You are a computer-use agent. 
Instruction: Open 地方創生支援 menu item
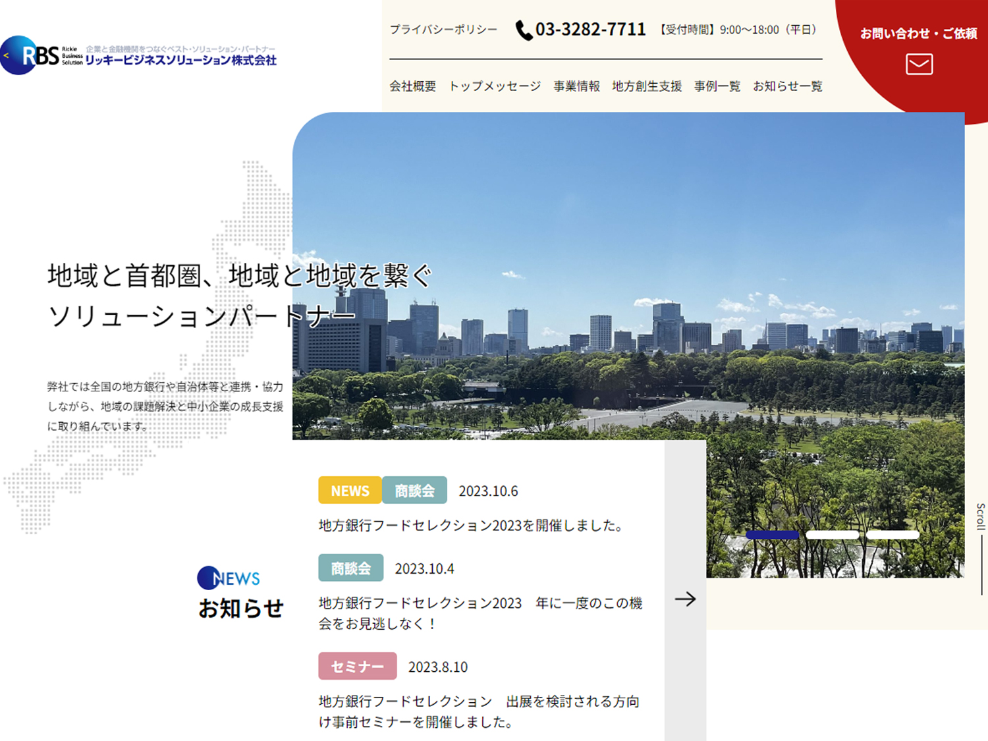pyautogui.click(x=647, y=86)
